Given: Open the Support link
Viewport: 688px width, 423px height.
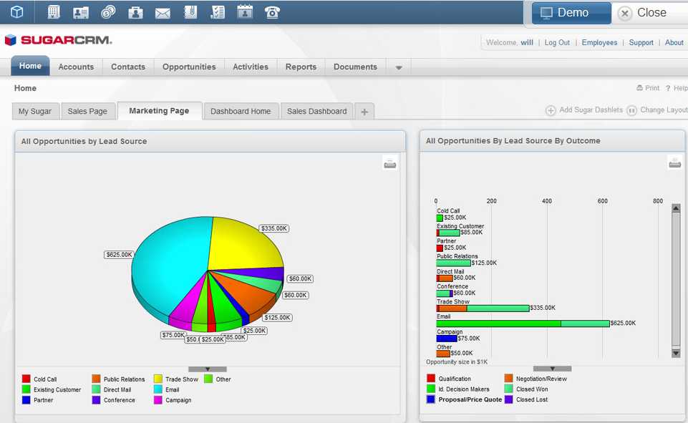Looking at the screenshot, I should [641, 42].
